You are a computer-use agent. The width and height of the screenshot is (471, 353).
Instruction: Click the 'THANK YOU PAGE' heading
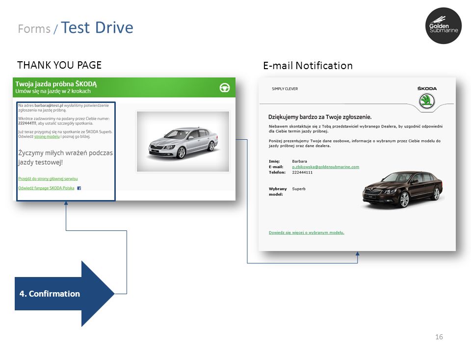[x=59, y=65]
